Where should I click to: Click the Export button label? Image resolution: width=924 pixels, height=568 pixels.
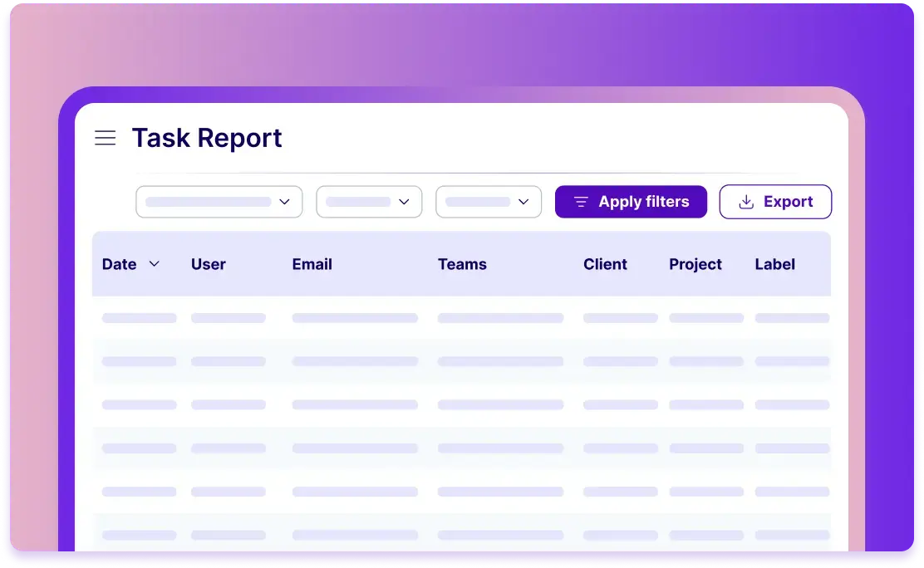pos(788,202)
